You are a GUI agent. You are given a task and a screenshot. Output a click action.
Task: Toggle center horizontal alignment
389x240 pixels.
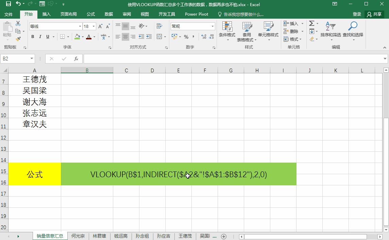125,37
